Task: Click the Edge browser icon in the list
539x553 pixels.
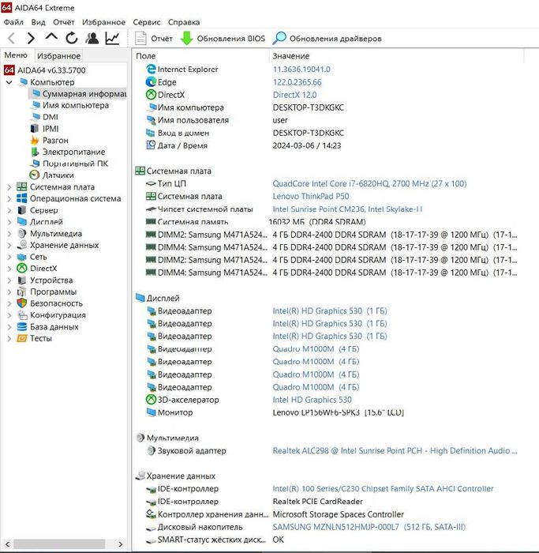Action: (x=151, y=82)
